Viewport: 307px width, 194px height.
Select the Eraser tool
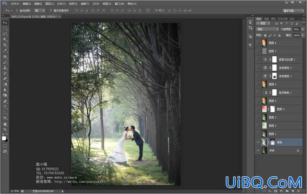5,79
